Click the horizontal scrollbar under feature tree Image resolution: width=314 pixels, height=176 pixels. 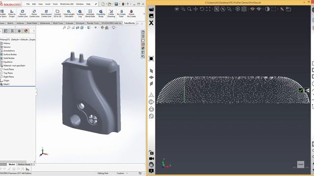(13, 162)
